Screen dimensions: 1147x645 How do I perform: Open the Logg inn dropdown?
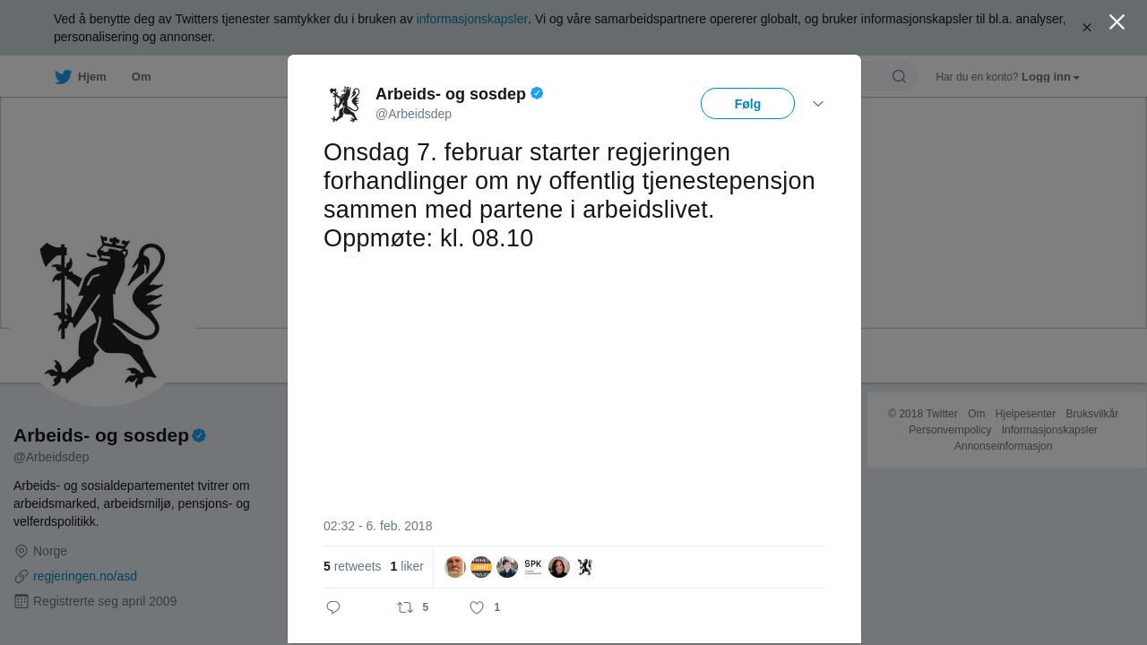pyautogui.click(x=1050, y=77)
